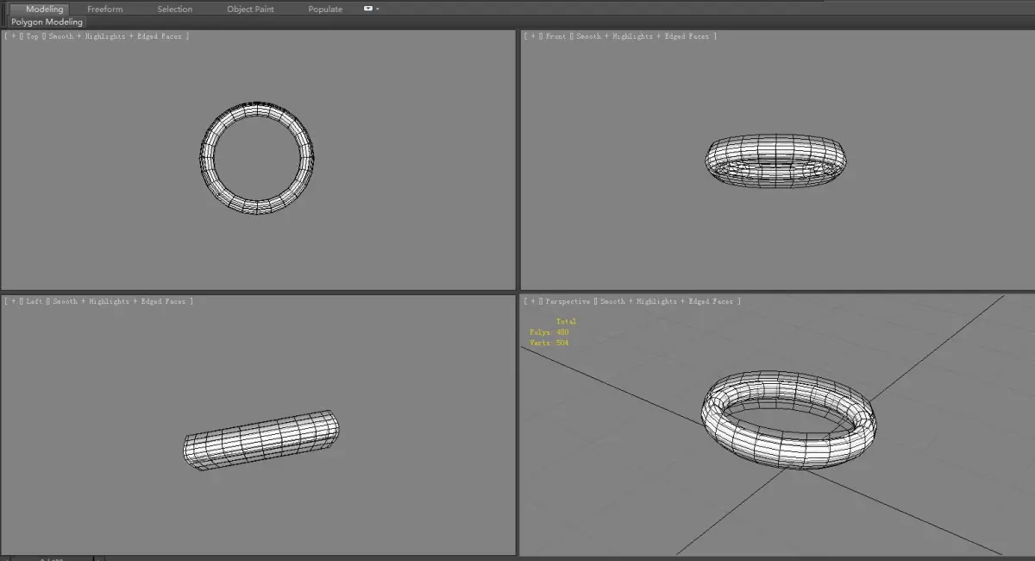
Task: Open the ribbon display options dropdown arrow
Action: click(378, 9)
